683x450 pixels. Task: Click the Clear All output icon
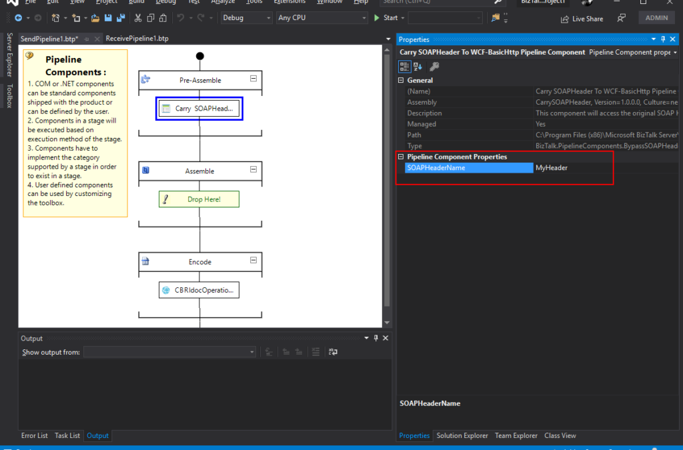point(315,351)
